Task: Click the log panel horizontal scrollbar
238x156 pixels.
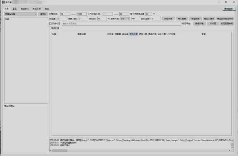Action: click(141, 150)
